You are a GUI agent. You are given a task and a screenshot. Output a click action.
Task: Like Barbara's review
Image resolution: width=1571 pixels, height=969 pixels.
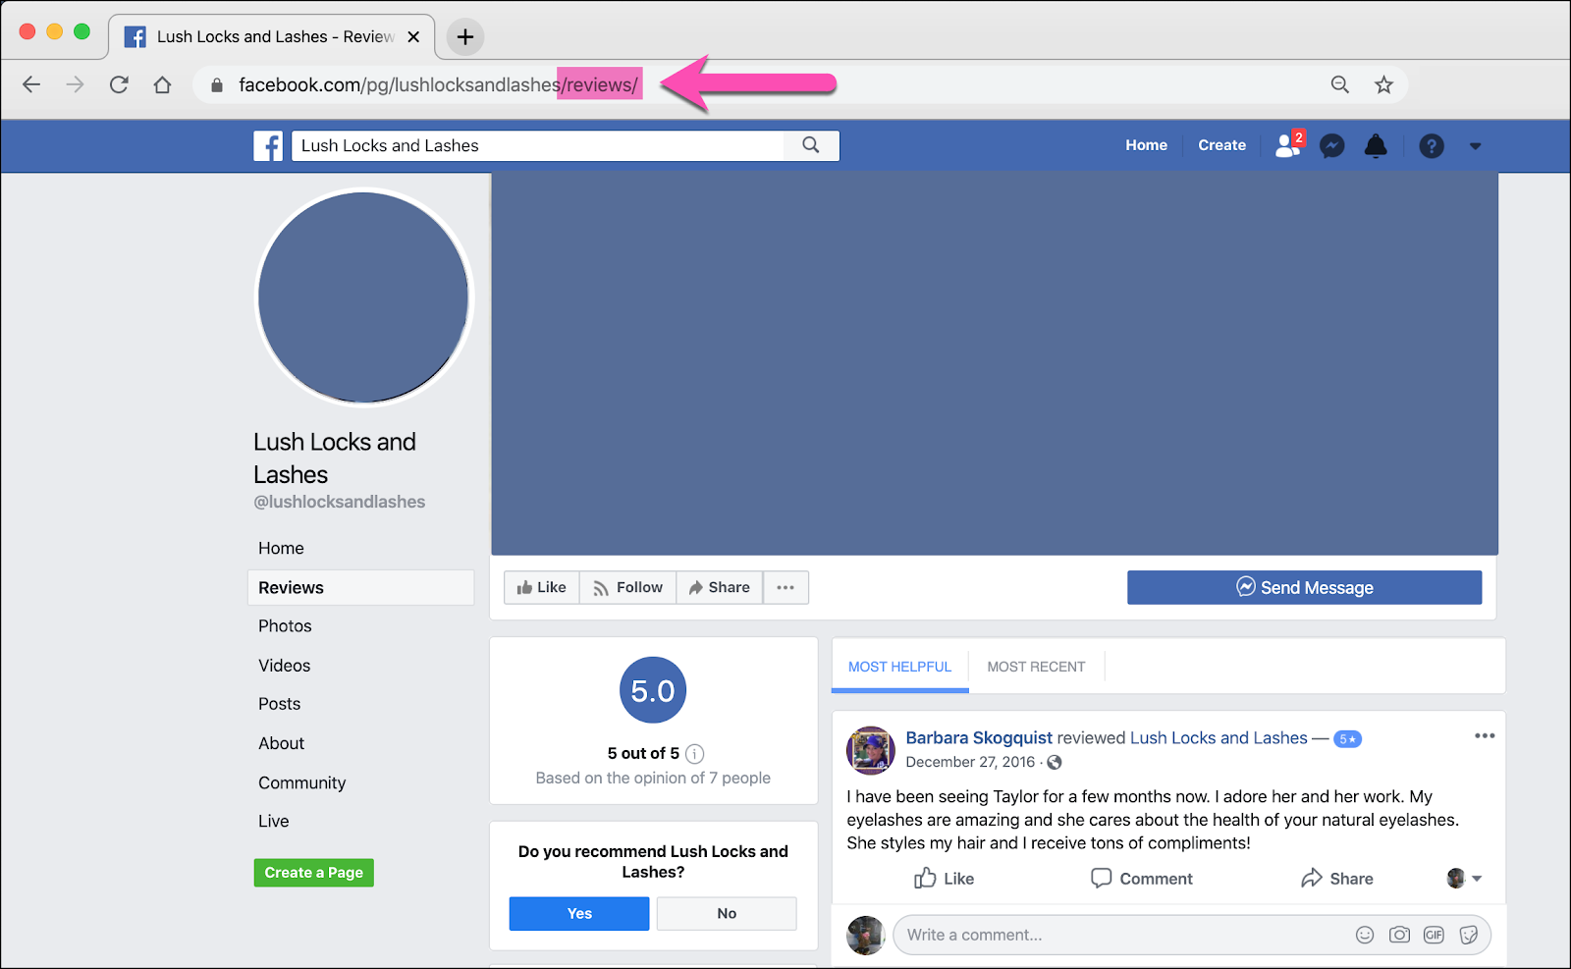click(x=944, y=879)
